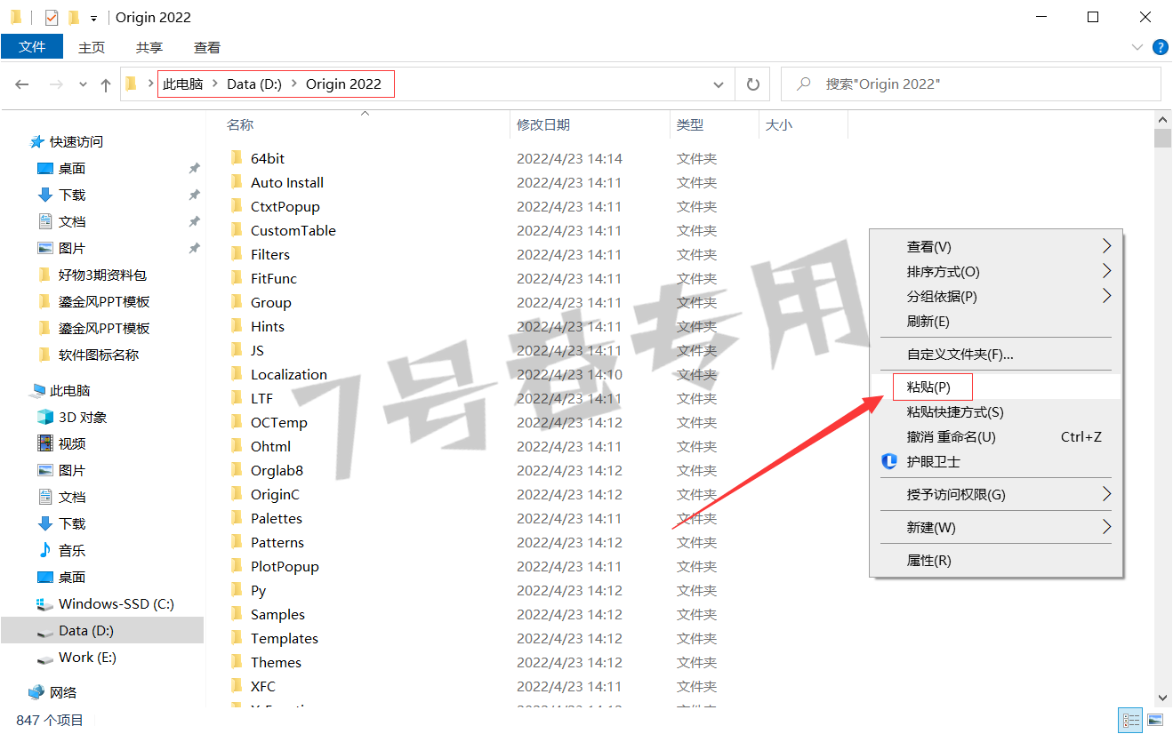Open the 排序方式(O) submenu
This screenshot has width=1173, height=734.
tap(996, 272)
